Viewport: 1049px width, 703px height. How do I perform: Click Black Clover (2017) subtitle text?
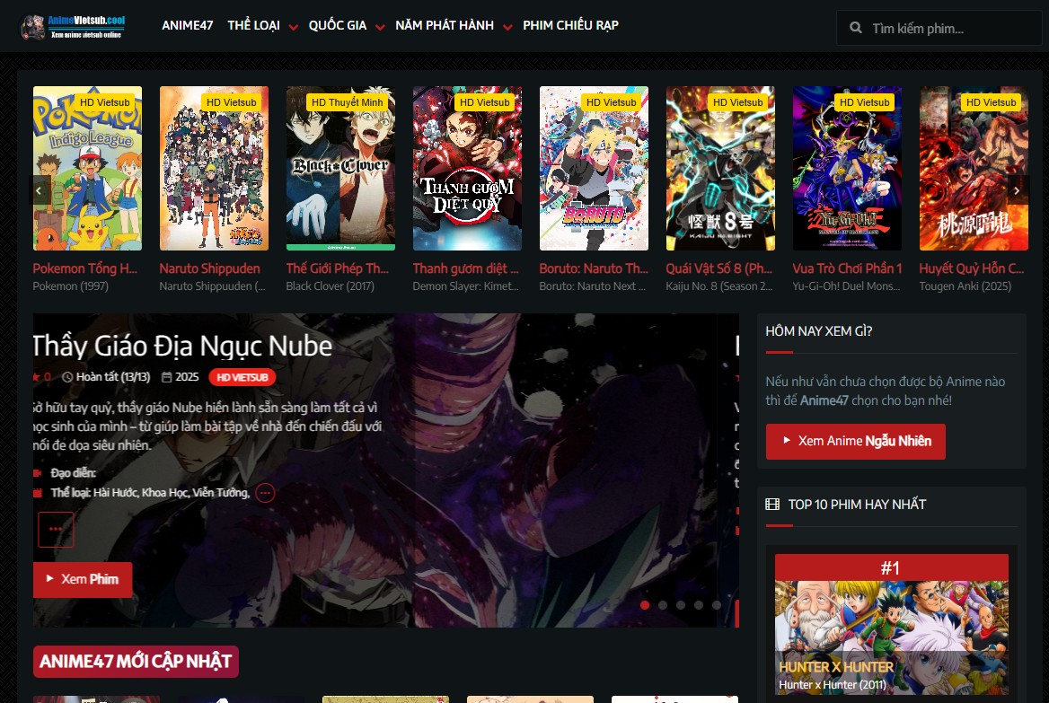pos(330,286)
